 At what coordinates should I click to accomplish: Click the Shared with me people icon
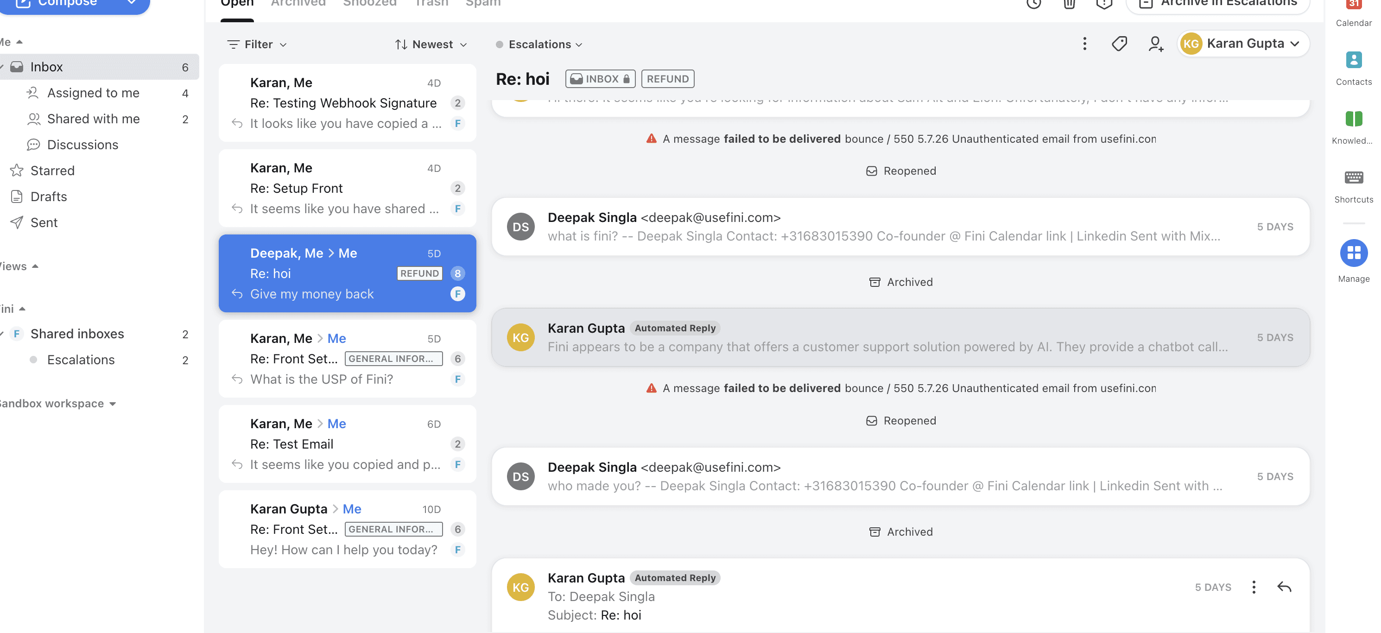click(x=33, y=119)
